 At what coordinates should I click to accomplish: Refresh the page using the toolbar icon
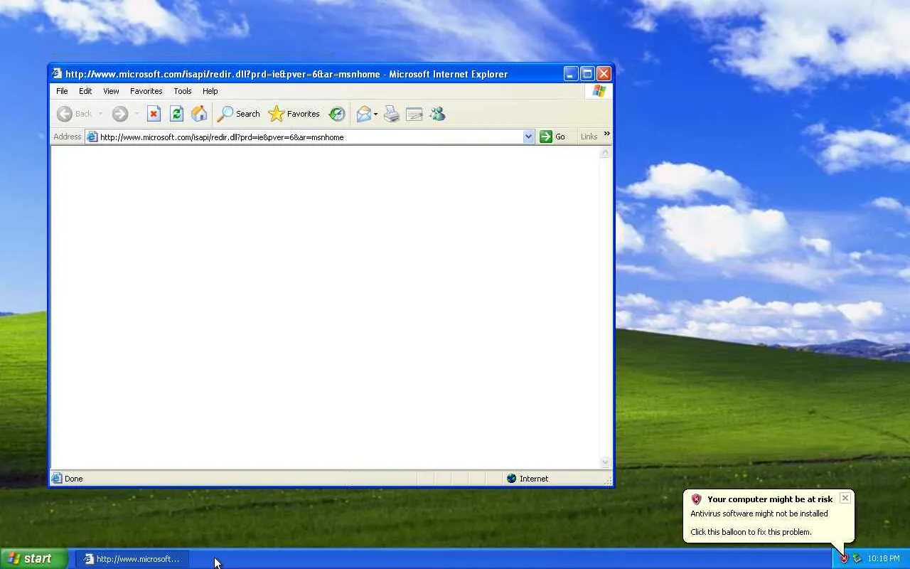click(176, 114)
